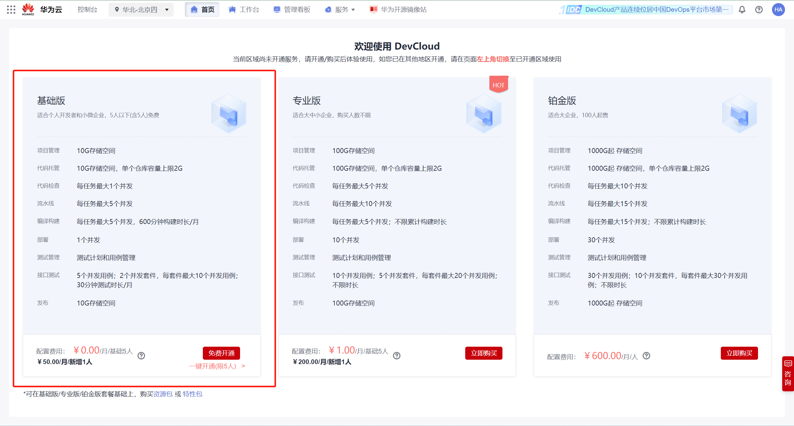Click 立即购买 for 专业版

484,353
